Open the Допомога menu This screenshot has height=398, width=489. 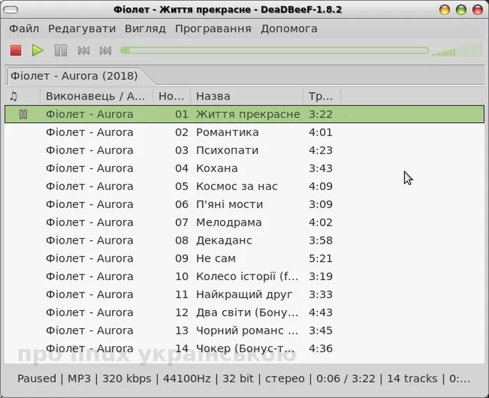click(x=289, y=29)
